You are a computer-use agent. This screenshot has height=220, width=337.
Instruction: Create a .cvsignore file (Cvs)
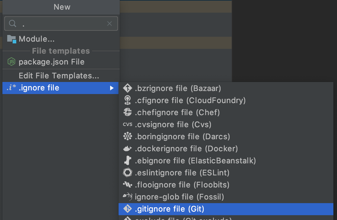click(x=226, y=125)
